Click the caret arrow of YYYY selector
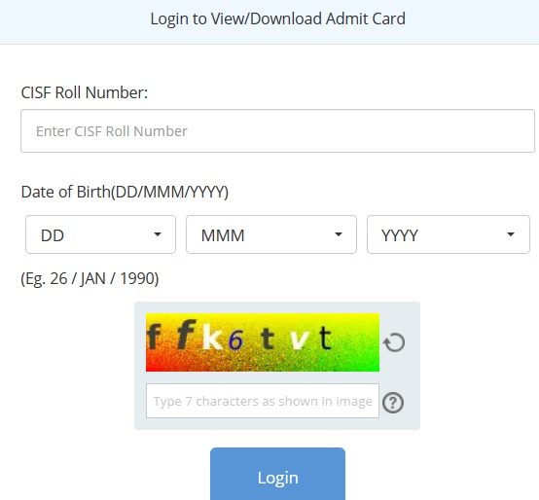539x500 pixels. point(511,234)
